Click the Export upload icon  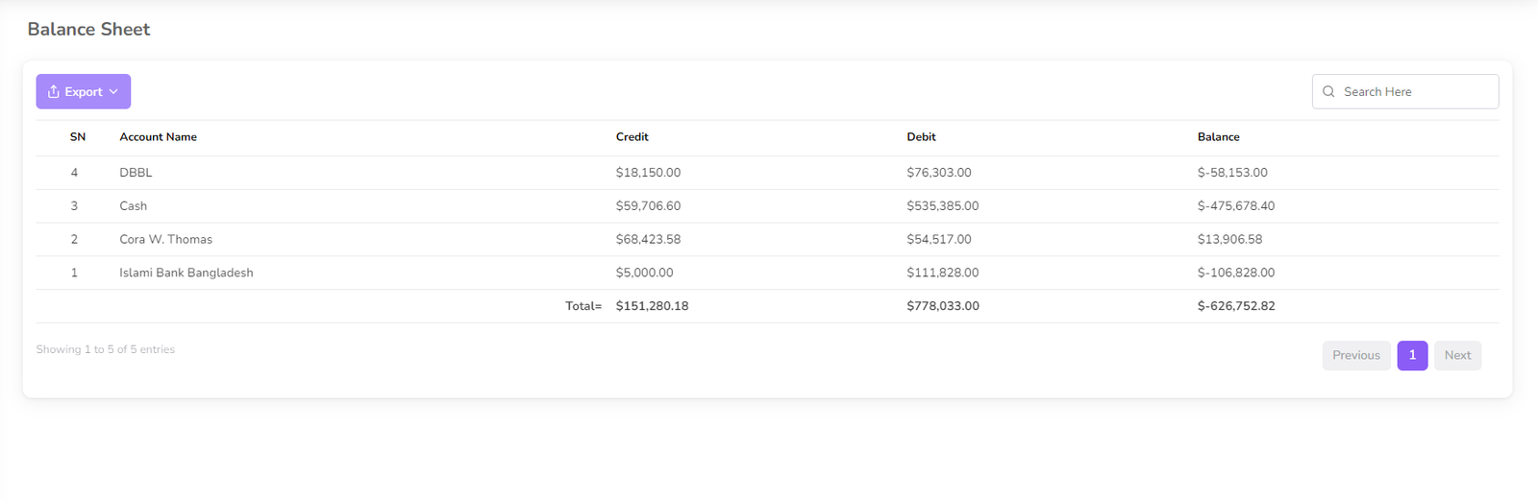pyautogui.click(x=54, y=92)
